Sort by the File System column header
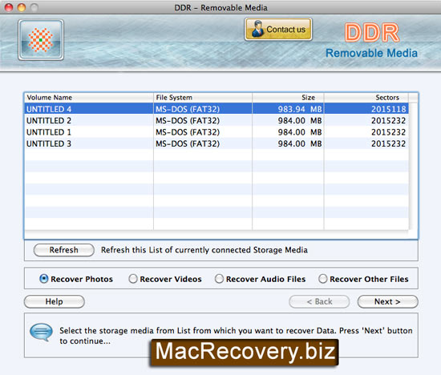 [203, 98]
